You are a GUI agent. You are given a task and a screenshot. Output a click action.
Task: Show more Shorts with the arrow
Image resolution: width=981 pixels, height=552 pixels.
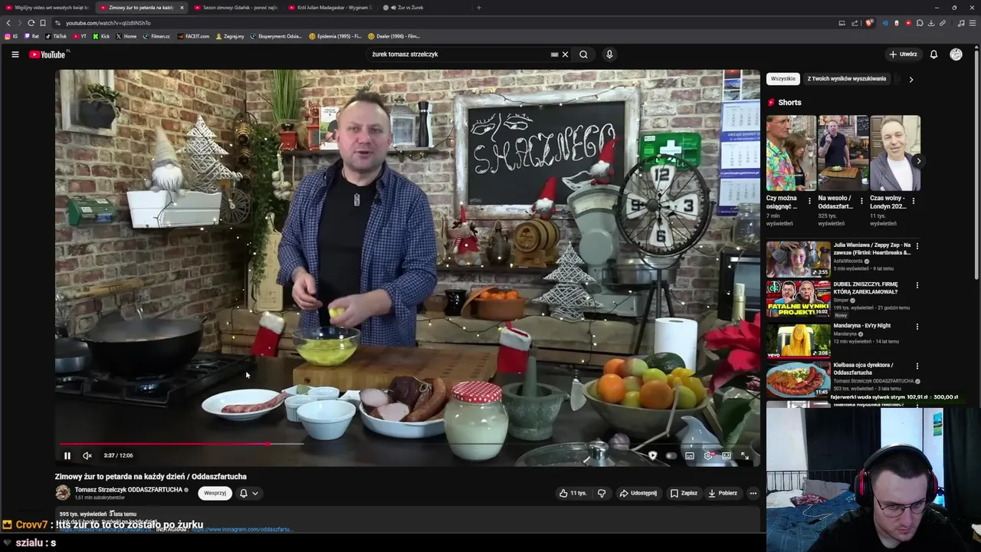point(917,161)
